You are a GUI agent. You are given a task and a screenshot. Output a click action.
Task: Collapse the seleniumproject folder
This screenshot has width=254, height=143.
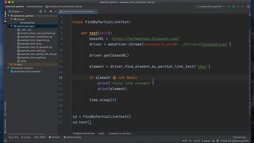[12, 26]
